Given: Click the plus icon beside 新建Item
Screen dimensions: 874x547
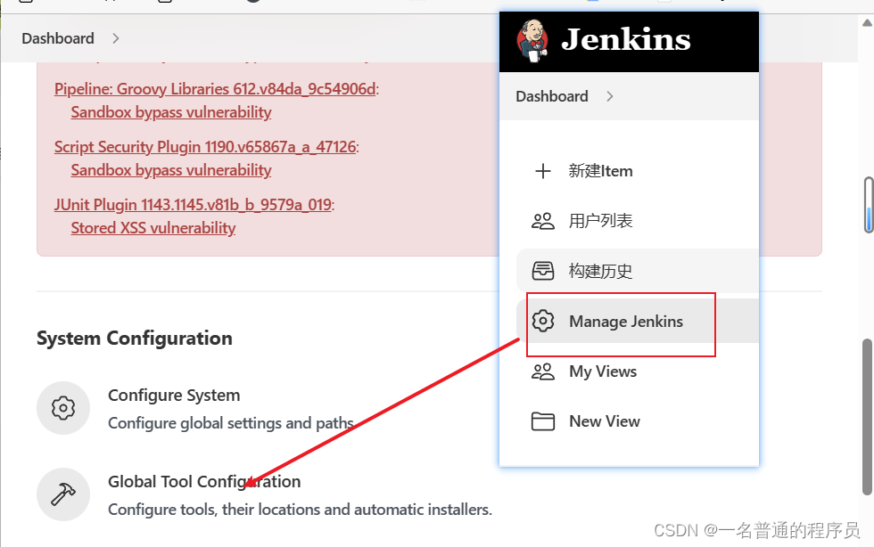Looking at the screenshot, I should [x=543, y=171].
